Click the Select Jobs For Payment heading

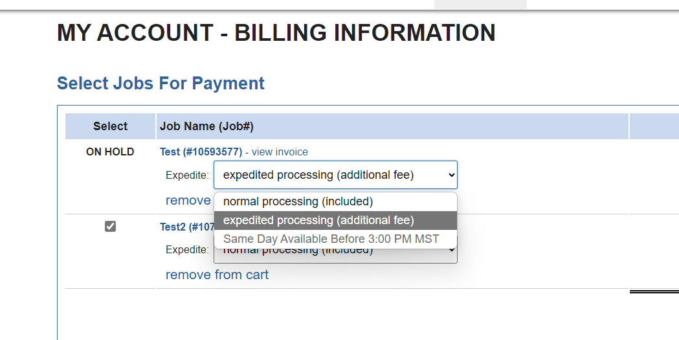pos(161,84)
